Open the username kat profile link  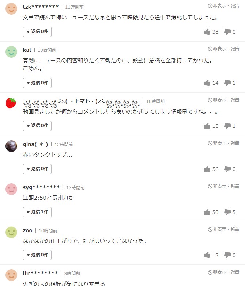(x=27, y=50)
